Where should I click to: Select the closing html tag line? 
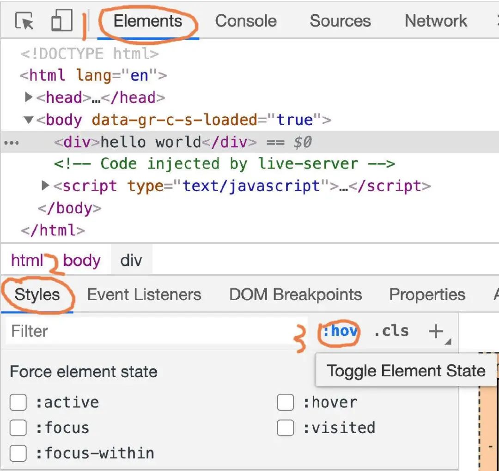click(x=53, y=230)
